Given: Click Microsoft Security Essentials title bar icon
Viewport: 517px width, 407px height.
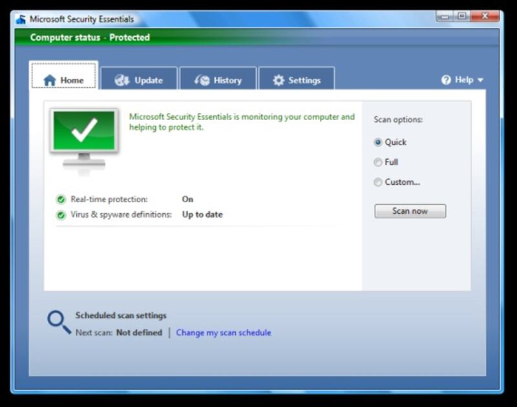Looking at the screenshot, I should (x=21, y=19).
